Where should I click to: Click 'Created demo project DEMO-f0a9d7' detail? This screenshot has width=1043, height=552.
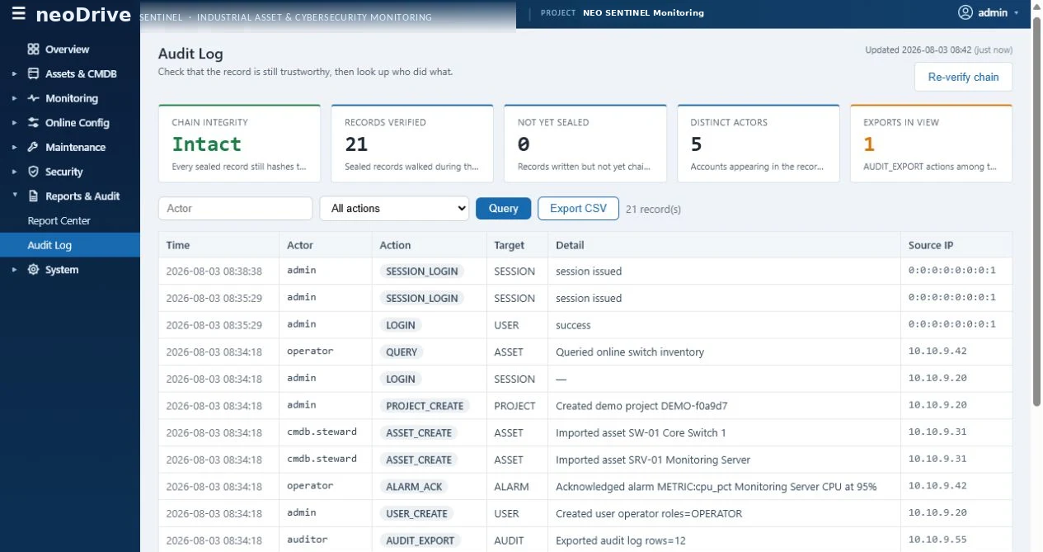[x=641, y=406]
